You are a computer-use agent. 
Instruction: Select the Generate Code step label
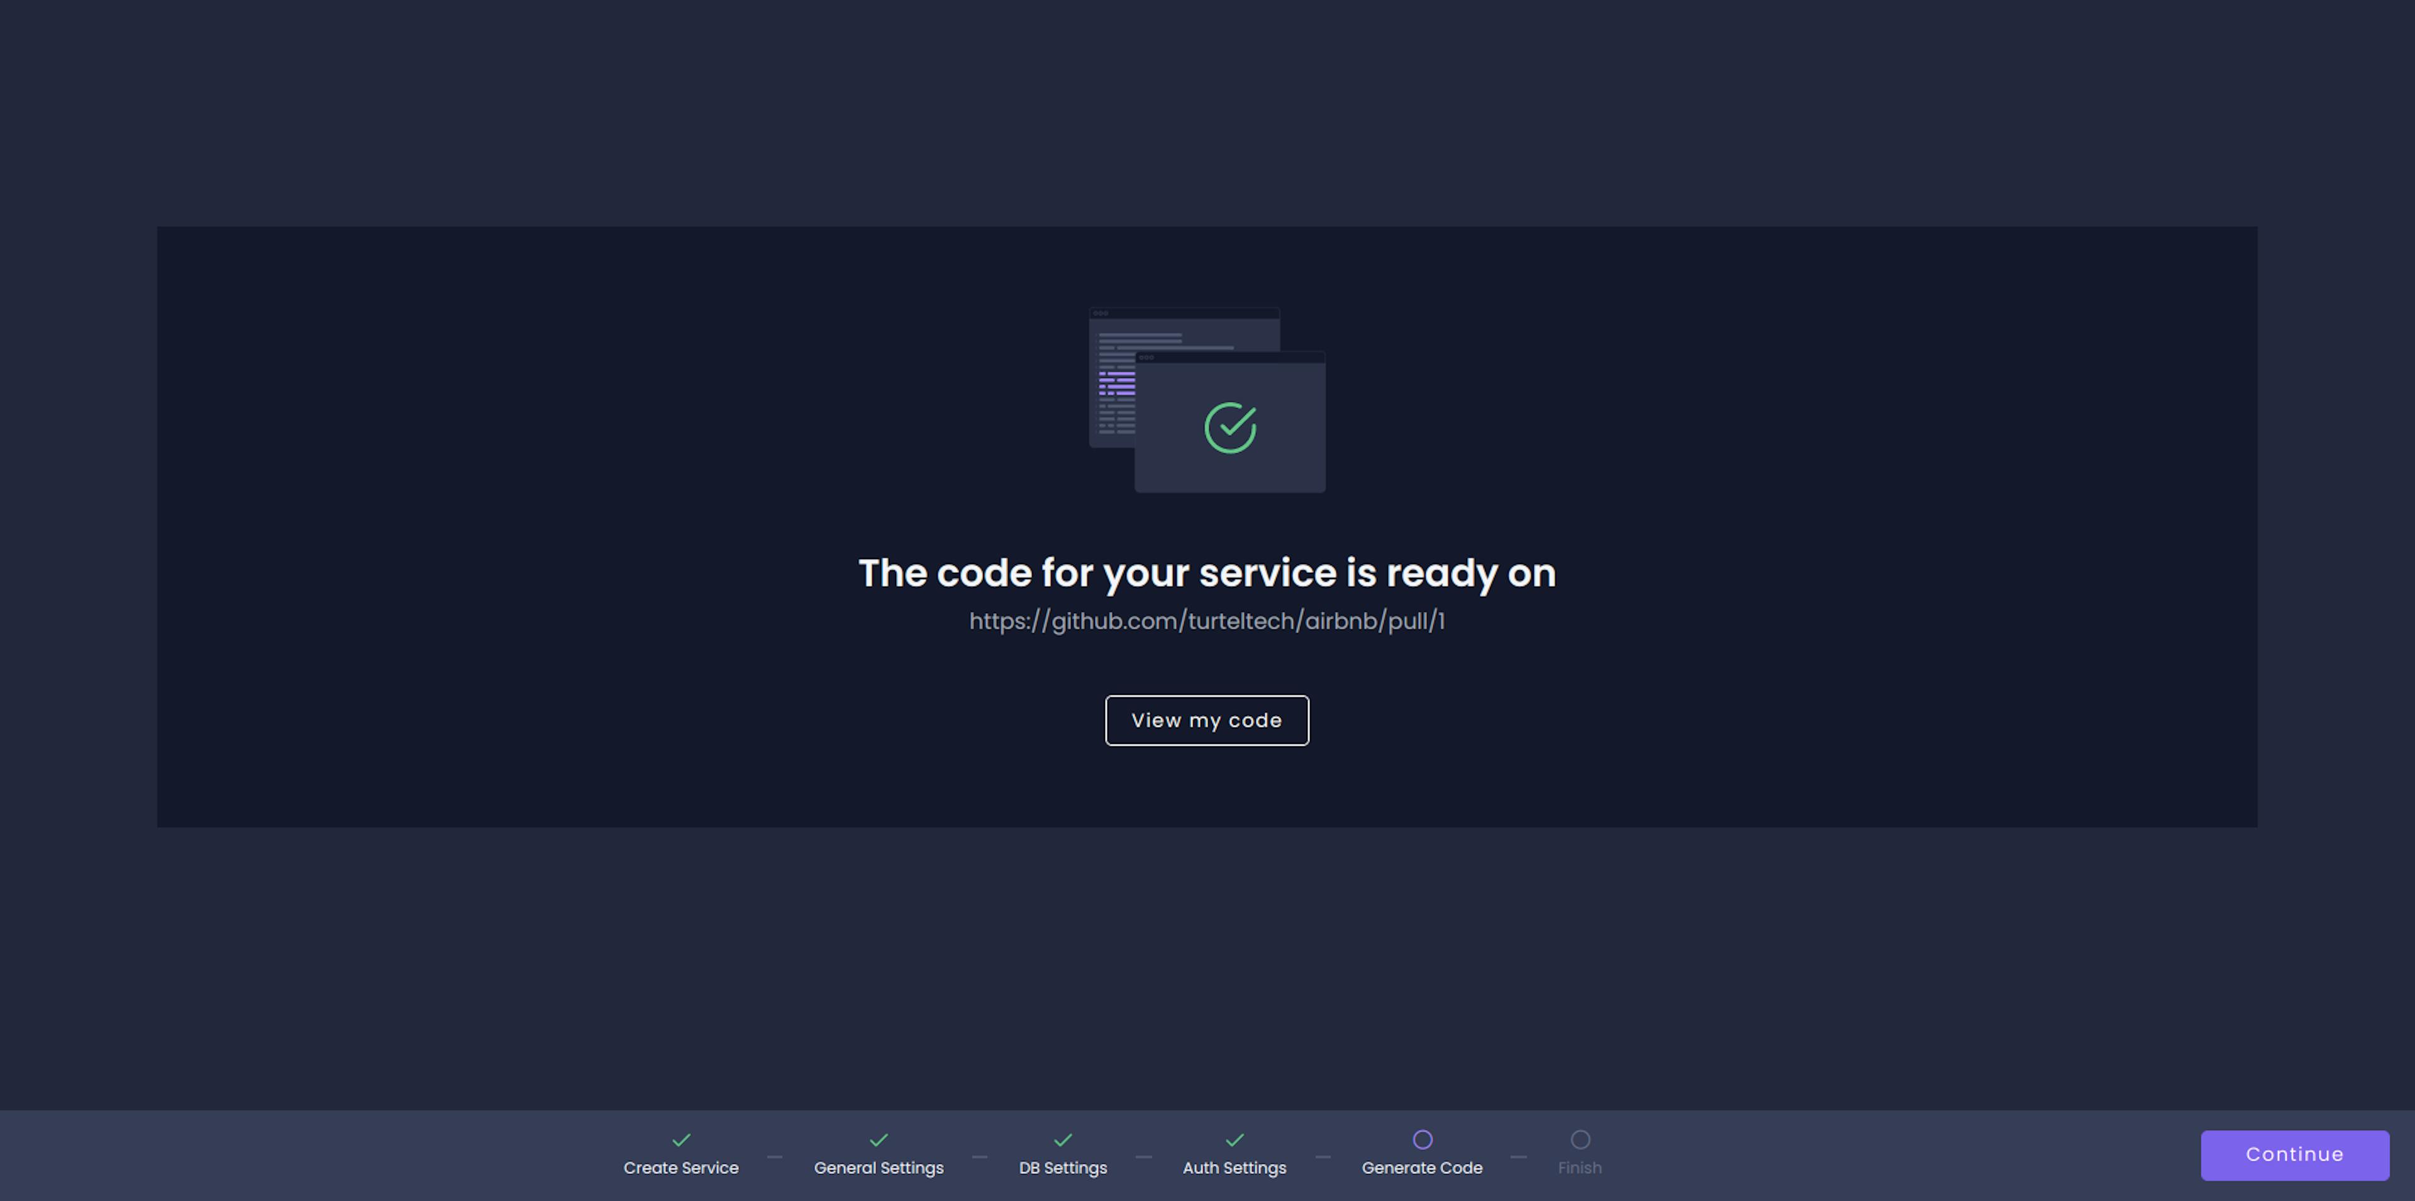pyautogui.click(x=1421, y=1168)
